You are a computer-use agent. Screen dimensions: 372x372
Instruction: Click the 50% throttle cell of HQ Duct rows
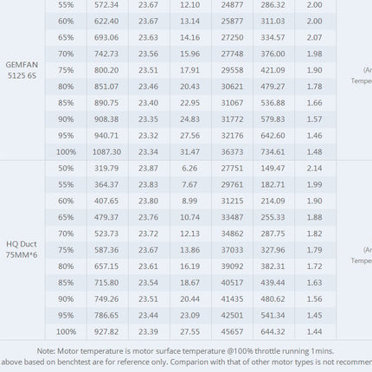tap(66, 169)
